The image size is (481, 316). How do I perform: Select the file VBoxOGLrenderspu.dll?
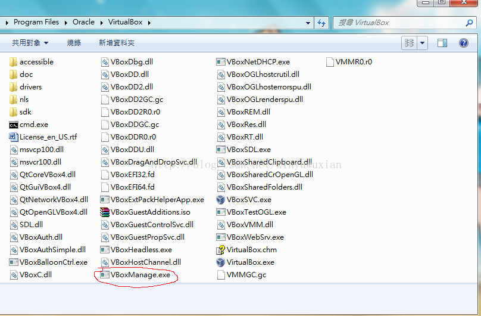point(260,100)
